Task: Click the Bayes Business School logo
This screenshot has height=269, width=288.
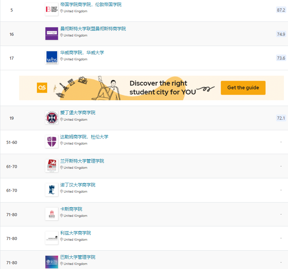Action: tap(52, 214)
